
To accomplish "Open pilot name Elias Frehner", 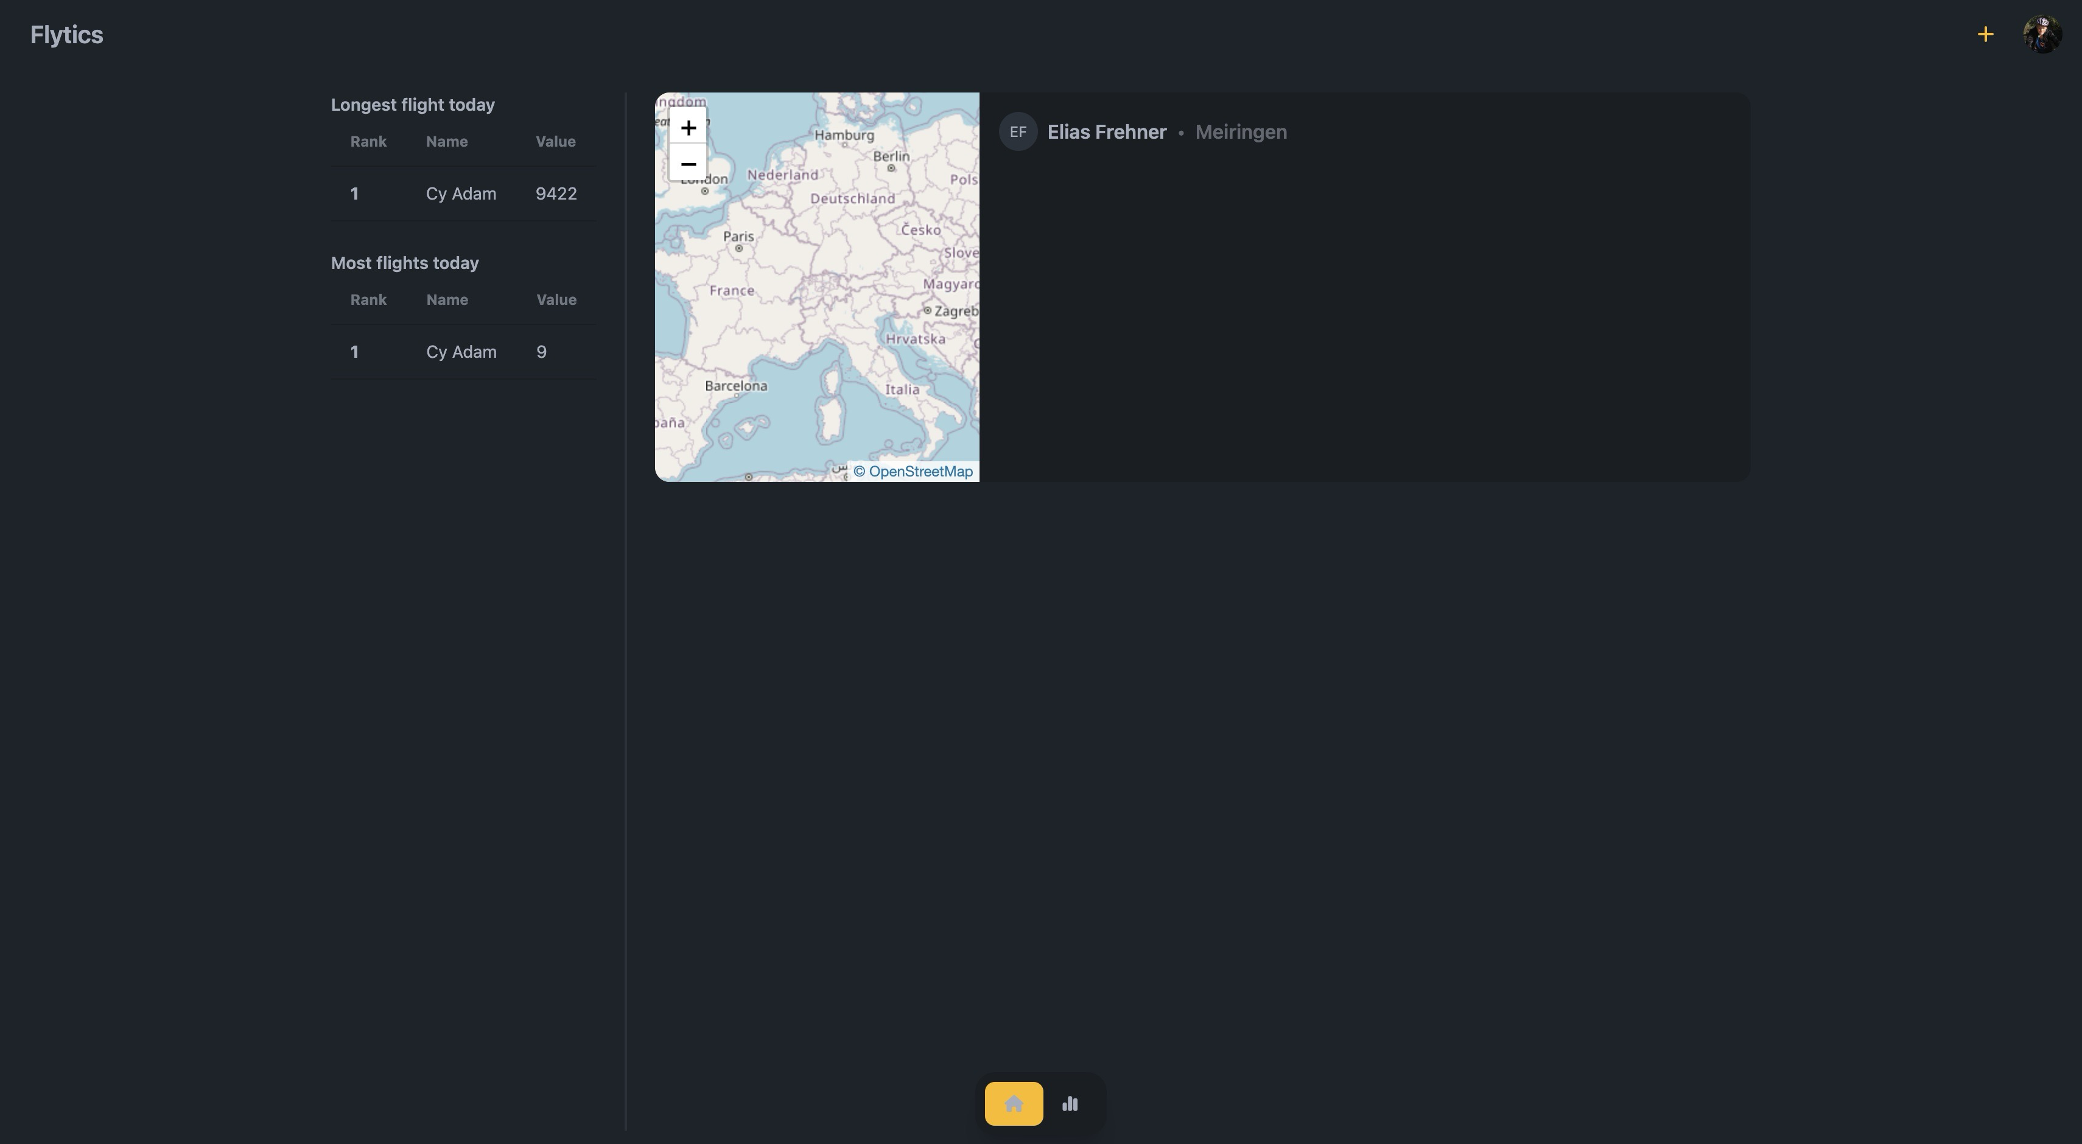I will click(x=1107, y=131).
